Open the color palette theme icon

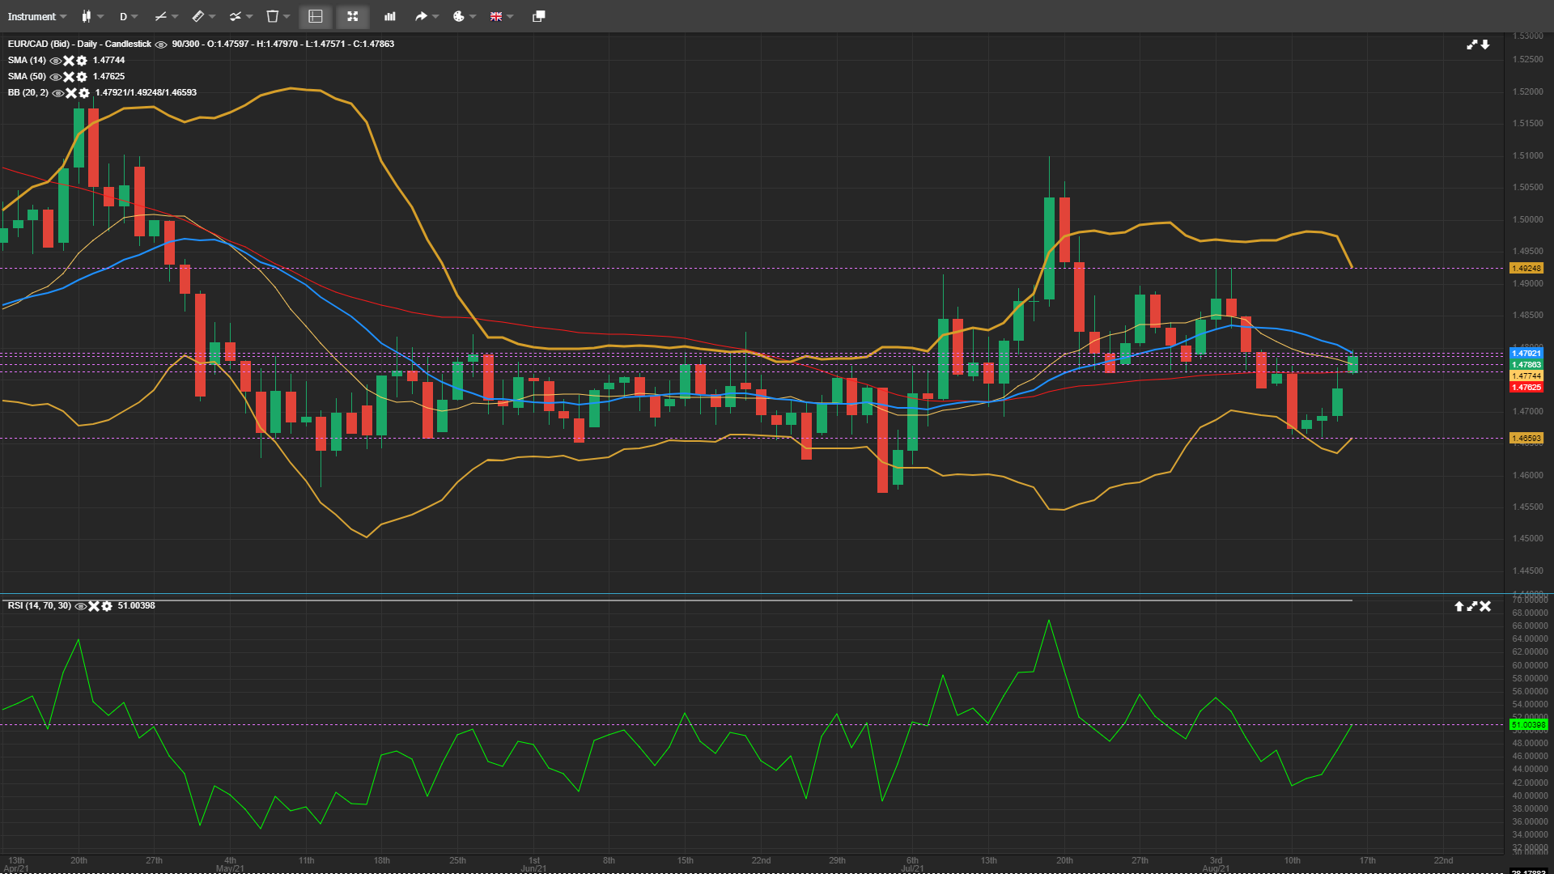coord(459,16)
